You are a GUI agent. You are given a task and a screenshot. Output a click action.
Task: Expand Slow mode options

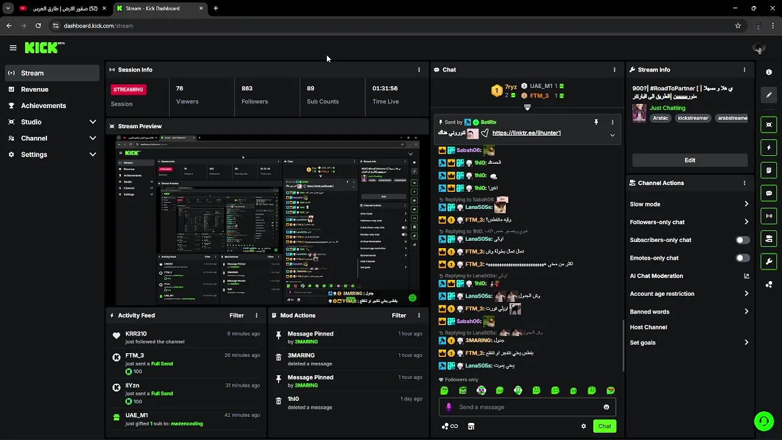click(x=747, y=204)
